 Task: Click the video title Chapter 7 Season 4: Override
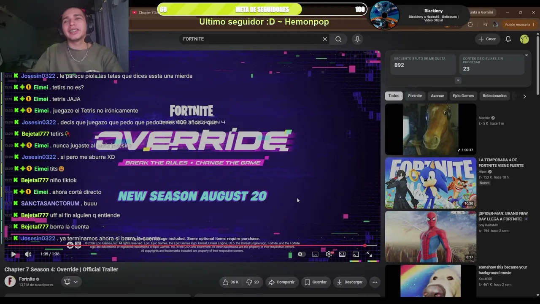[61, 269]
